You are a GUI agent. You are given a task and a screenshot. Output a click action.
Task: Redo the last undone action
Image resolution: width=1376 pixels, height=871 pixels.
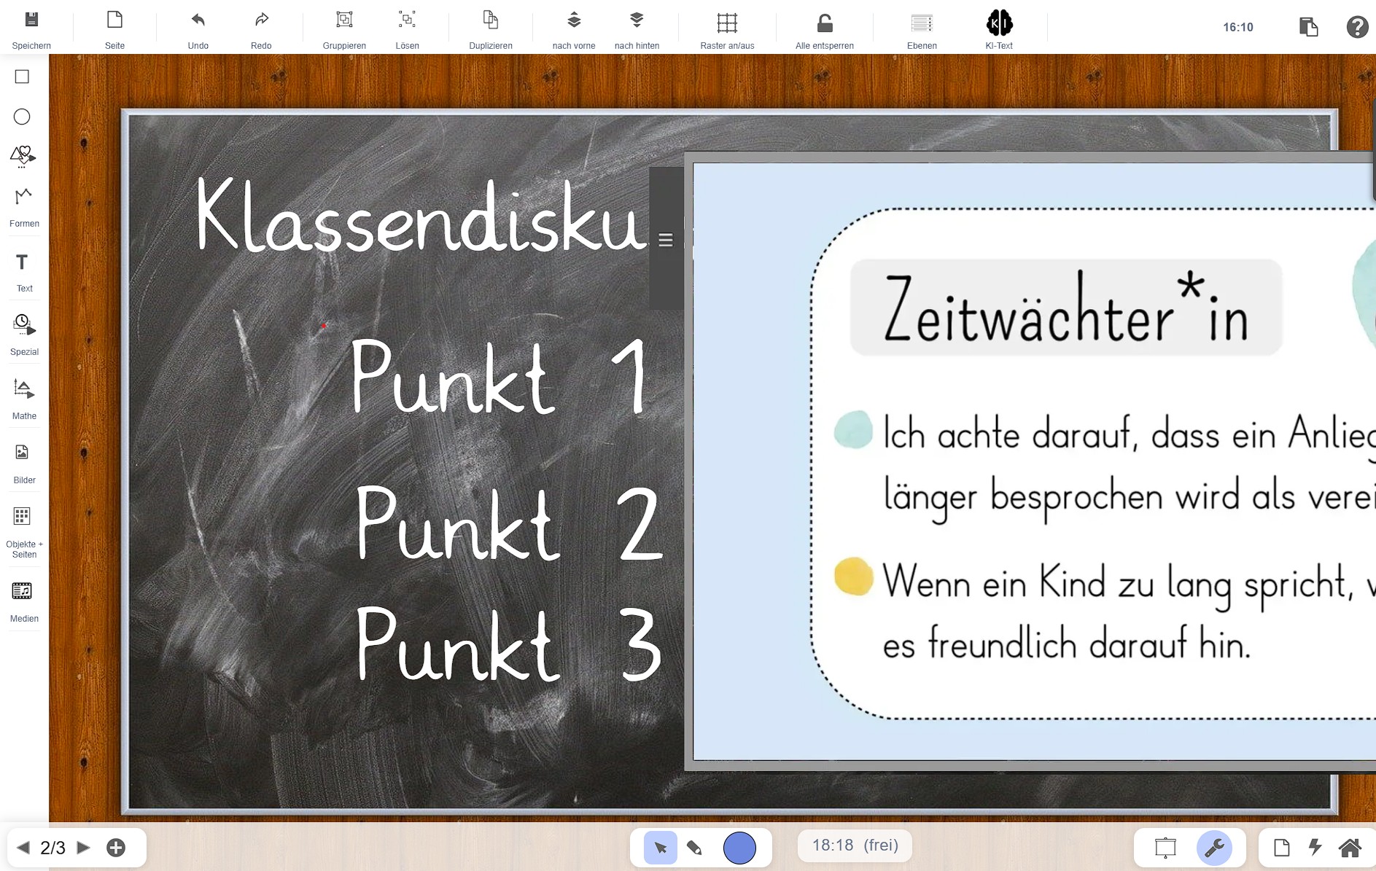[261, 20]
